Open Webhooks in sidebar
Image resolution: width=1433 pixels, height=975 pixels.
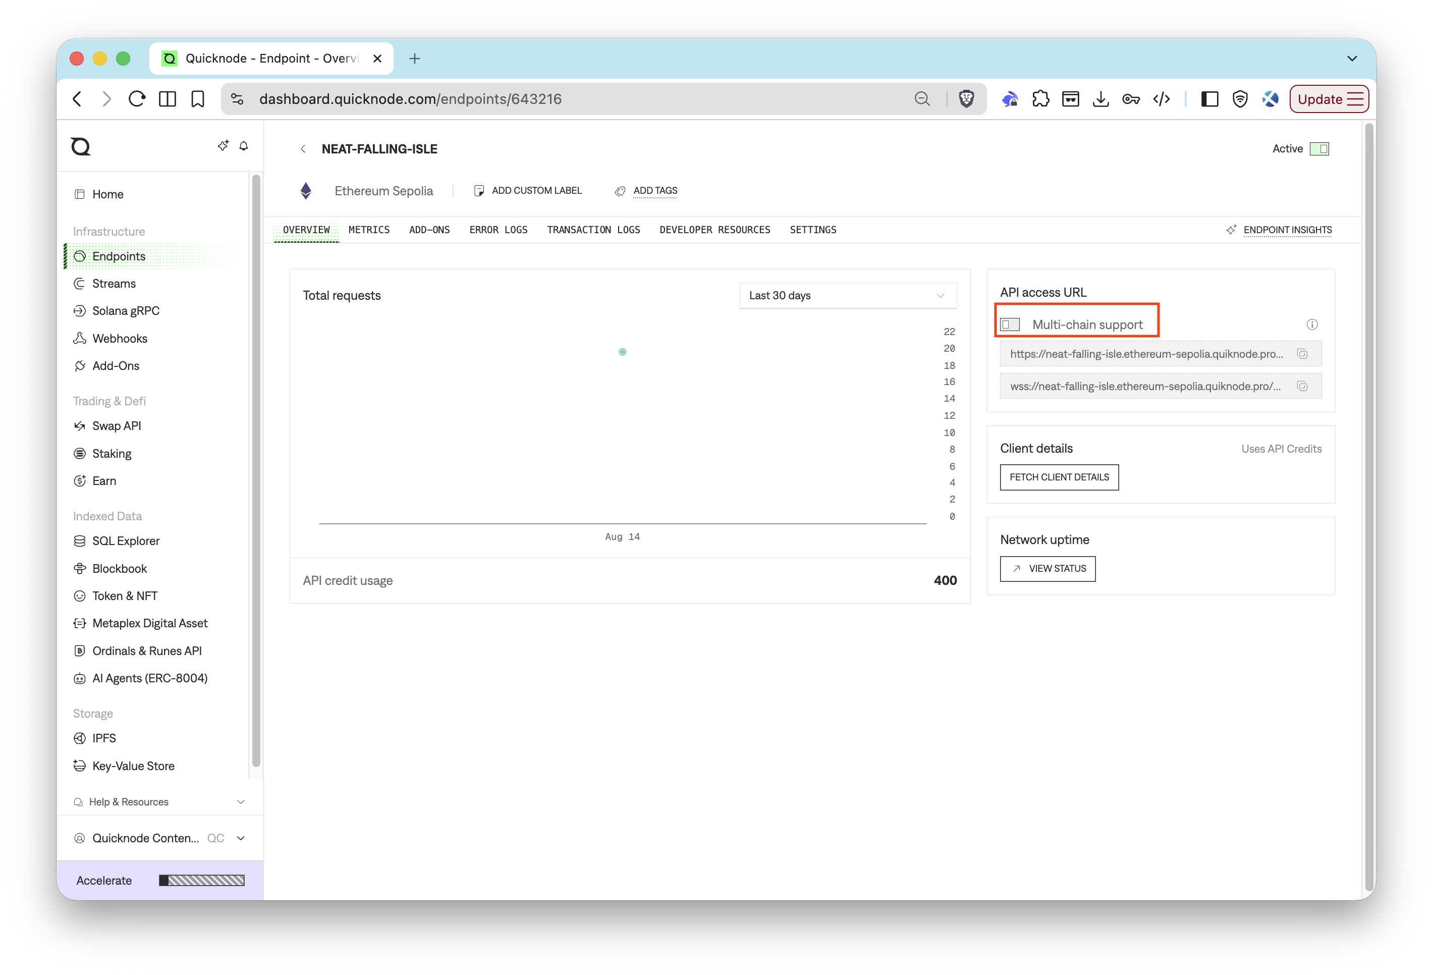120,339
